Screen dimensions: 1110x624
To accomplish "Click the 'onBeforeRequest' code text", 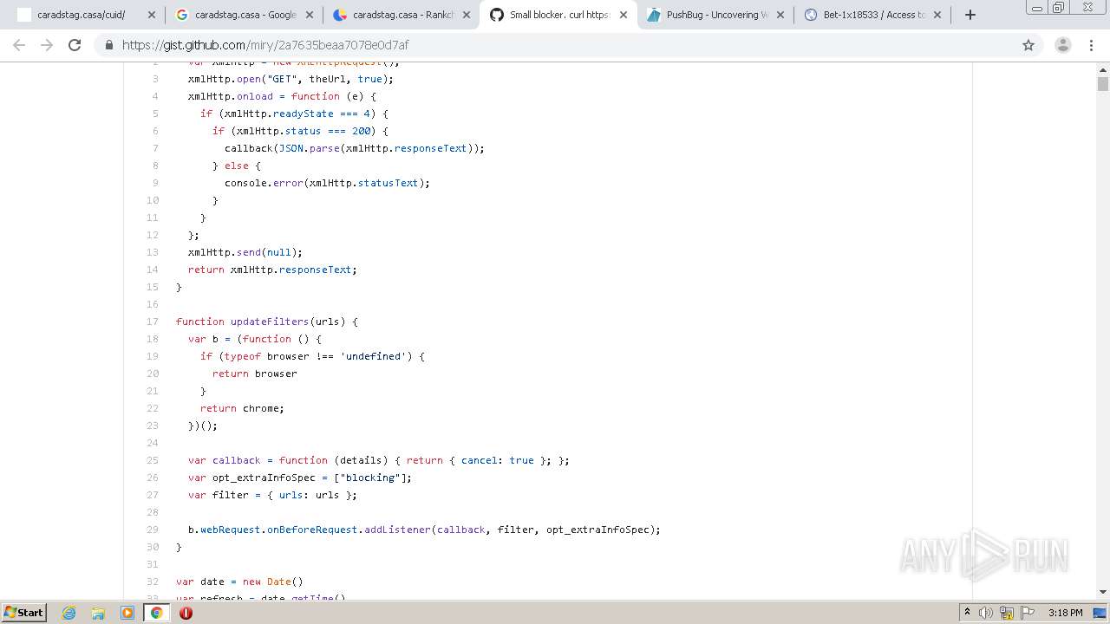I will 312,530.
